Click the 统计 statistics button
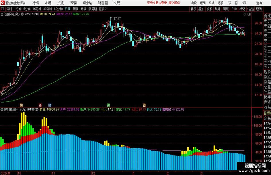Screen dimensions: 271x175 click(218, 9)
